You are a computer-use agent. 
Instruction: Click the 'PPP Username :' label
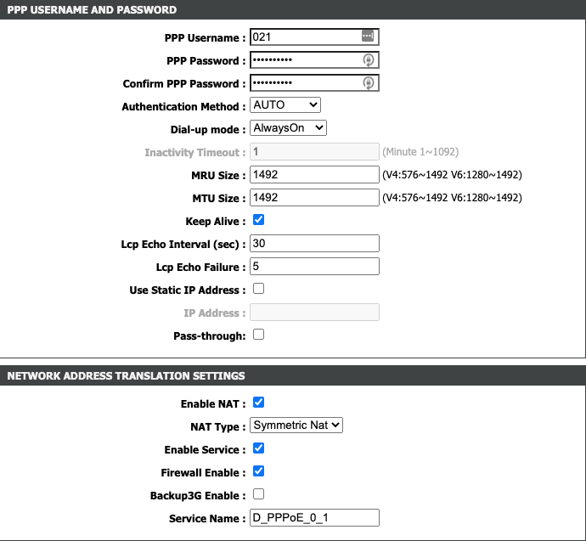(x=205, y=37)
